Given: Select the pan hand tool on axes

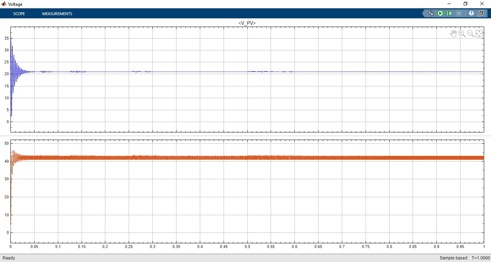Looking at the screenshot, I should click(x=454, y=33).
